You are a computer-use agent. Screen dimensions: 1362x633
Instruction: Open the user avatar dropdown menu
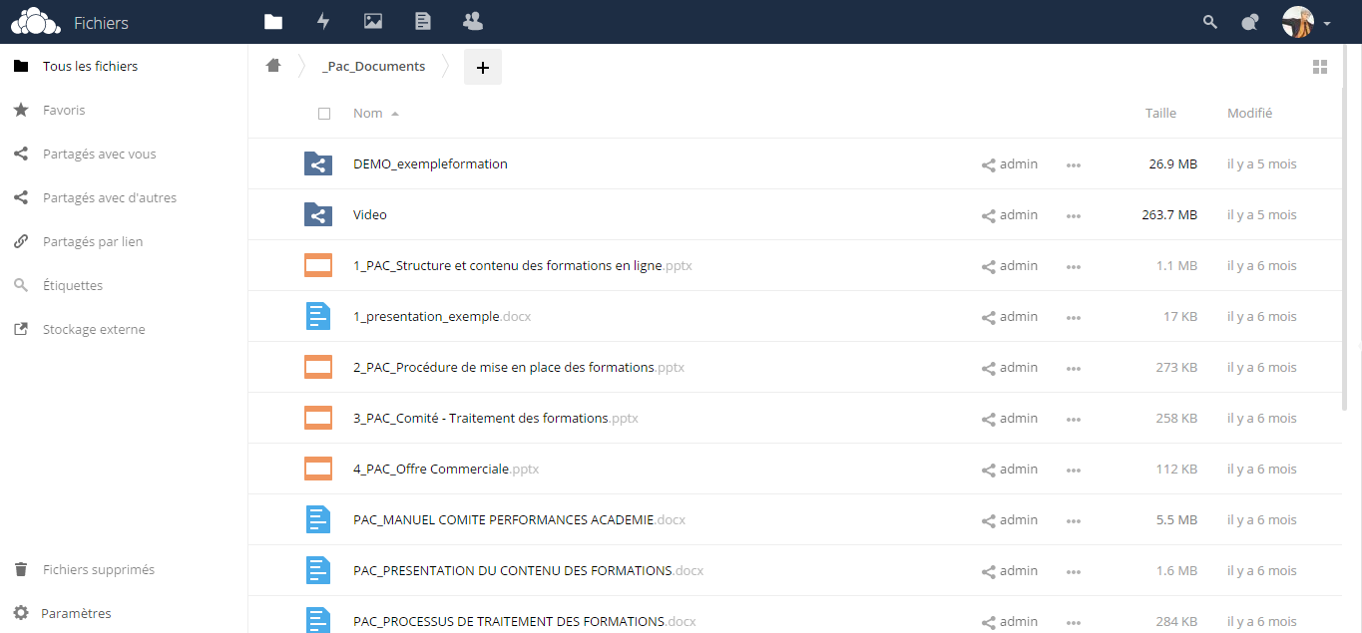(x=1298, y=21)
